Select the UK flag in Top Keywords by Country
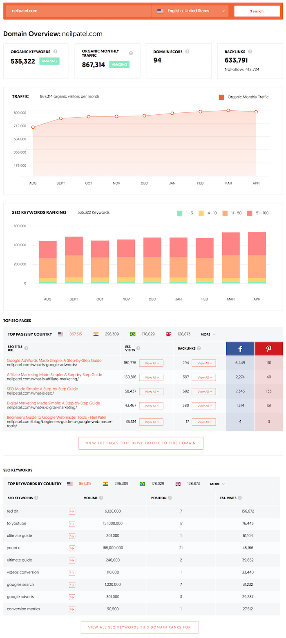 pos(178,484)
